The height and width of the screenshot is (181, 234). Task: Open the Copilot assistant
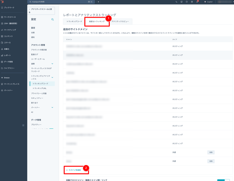tap(208, 2)
